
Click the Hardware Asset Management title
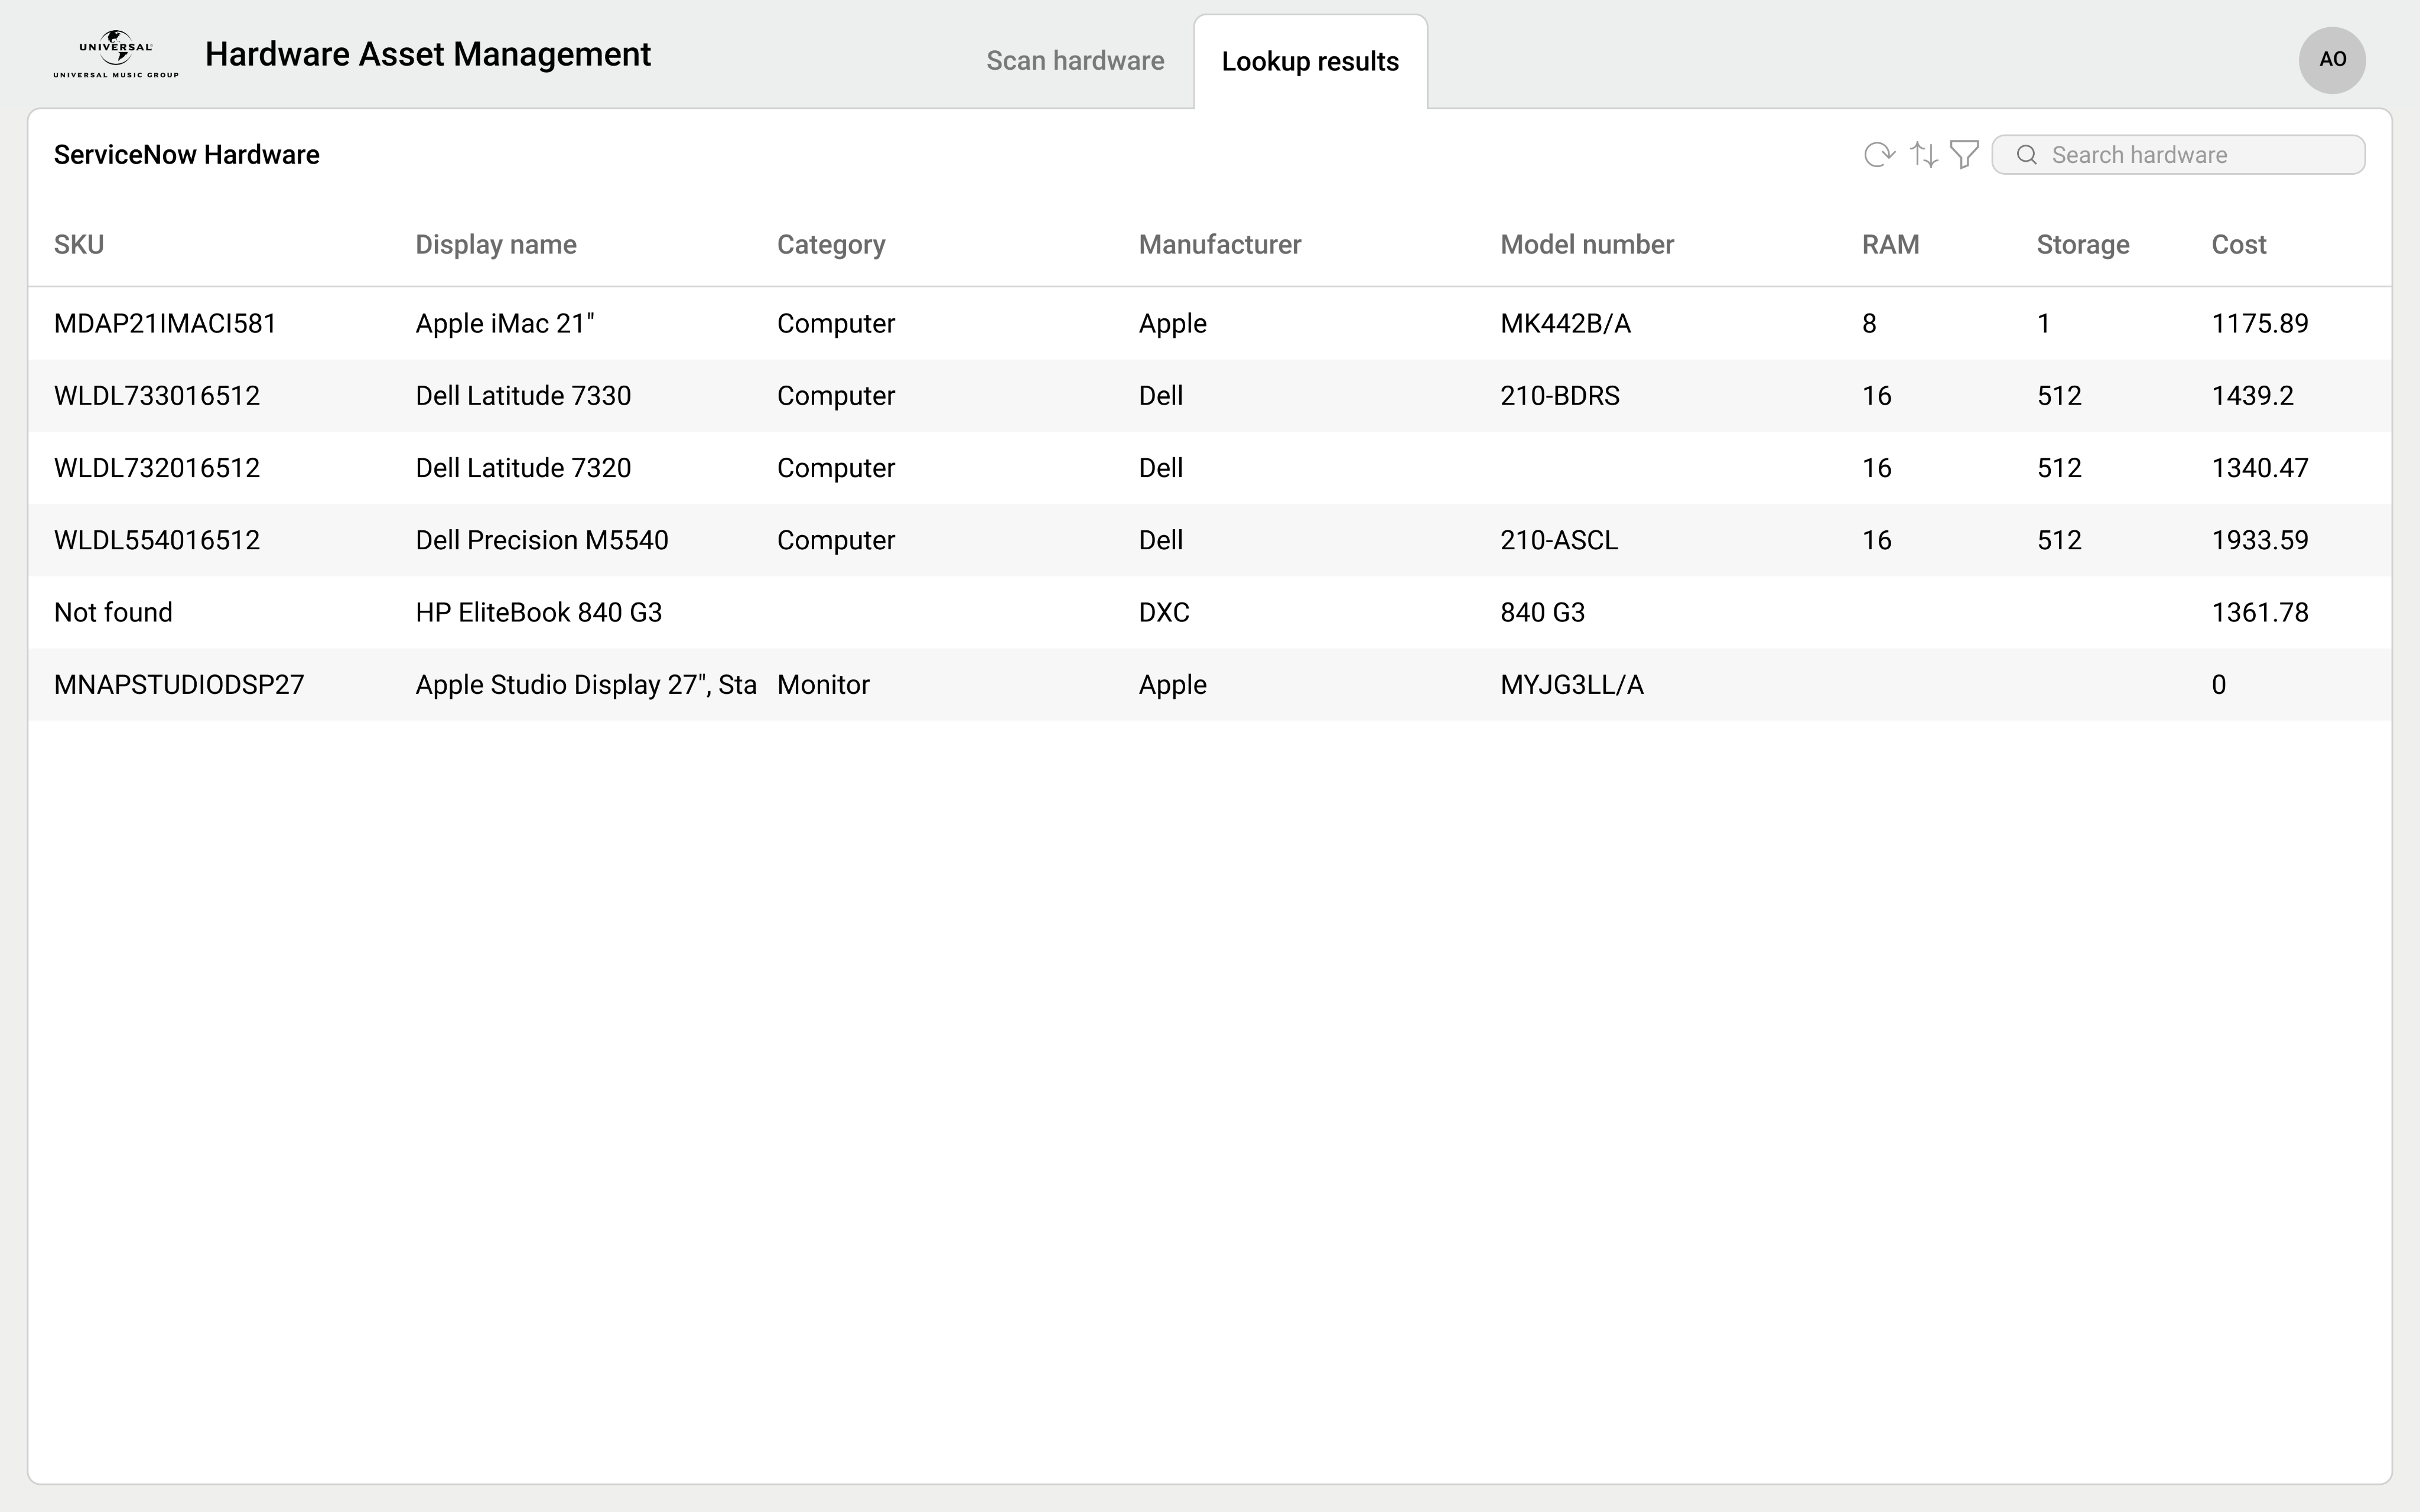tap(428, 54)
